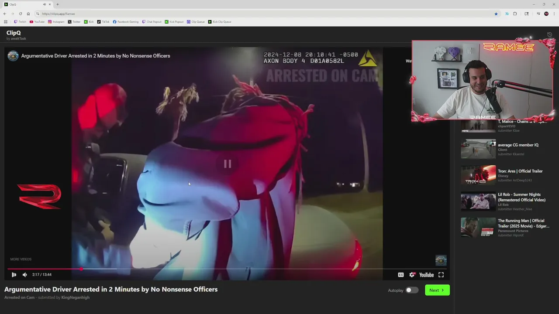Open the Extensions puzzle icon
This screenshot has width=559, height=314.
[515, 14]
